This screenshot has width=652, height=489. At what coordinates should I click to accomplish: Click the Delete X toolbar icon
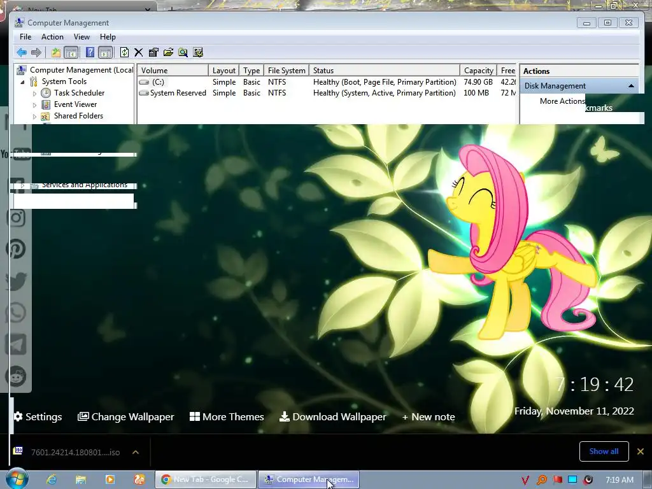pyautogui.click(x=138, y=52)
